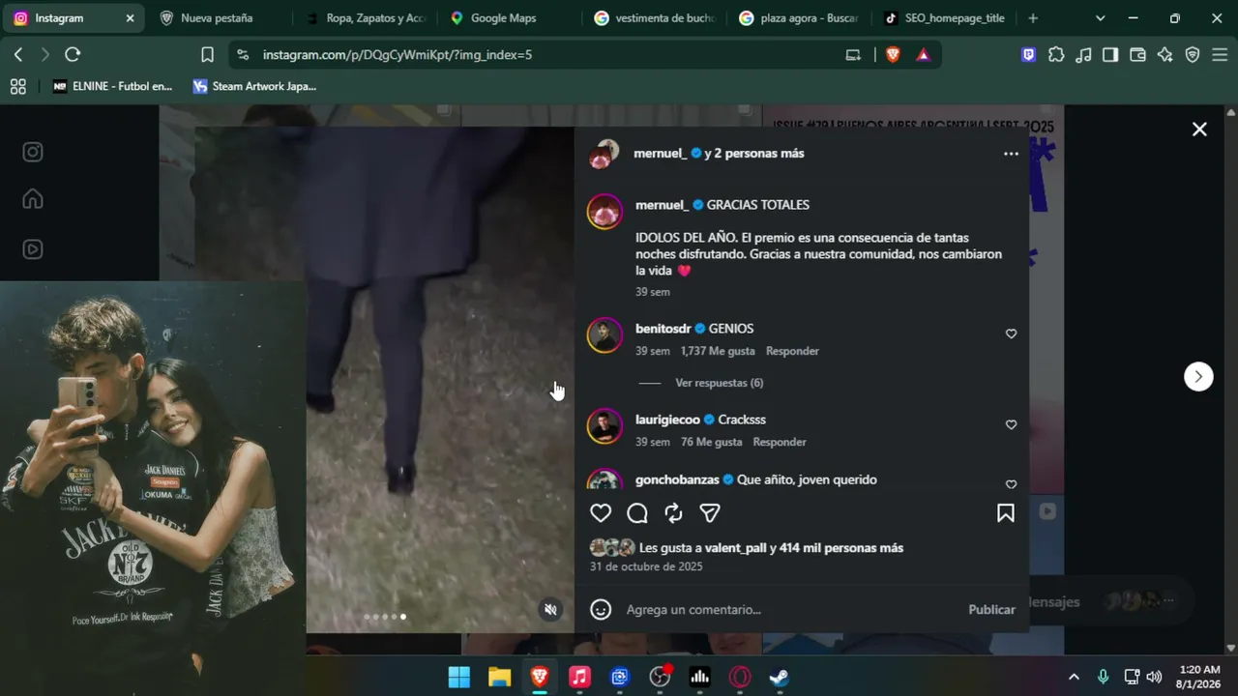This screenshot has width=1238, height=696.
Task: Open the Brave Shields icon
Action: [x=893, y=55]
